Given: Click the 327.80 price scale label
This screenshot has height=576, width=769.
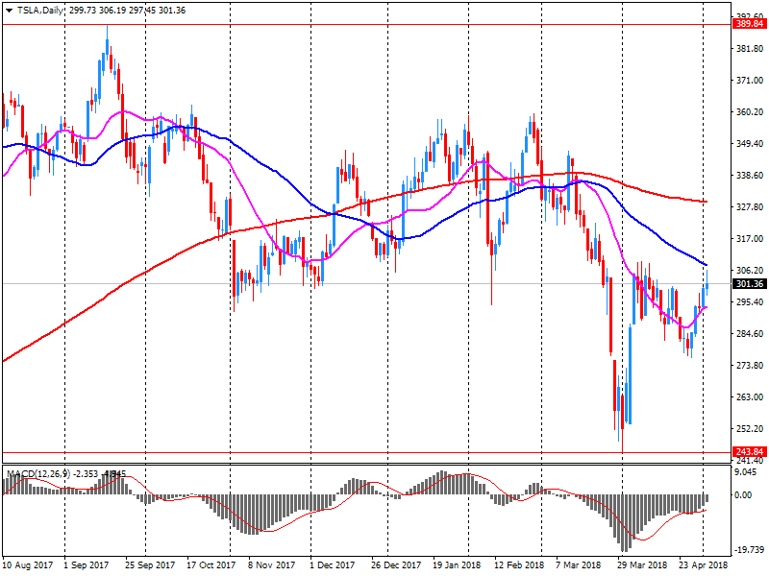Looking at the screenshot, I should pyautogui.click(x=748, y=207).
